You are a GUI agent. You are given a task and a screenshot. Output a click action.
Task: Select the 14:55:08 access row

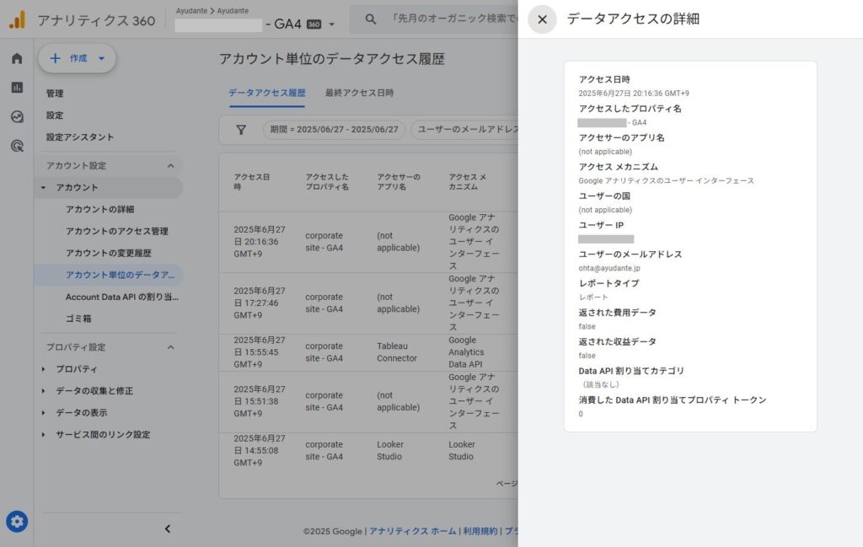tap(368, 451)
